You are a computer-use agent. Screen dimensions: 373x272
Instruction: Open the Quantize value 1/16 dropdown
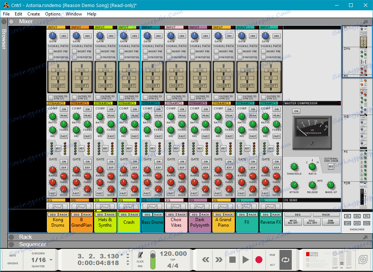coord(51,260)
